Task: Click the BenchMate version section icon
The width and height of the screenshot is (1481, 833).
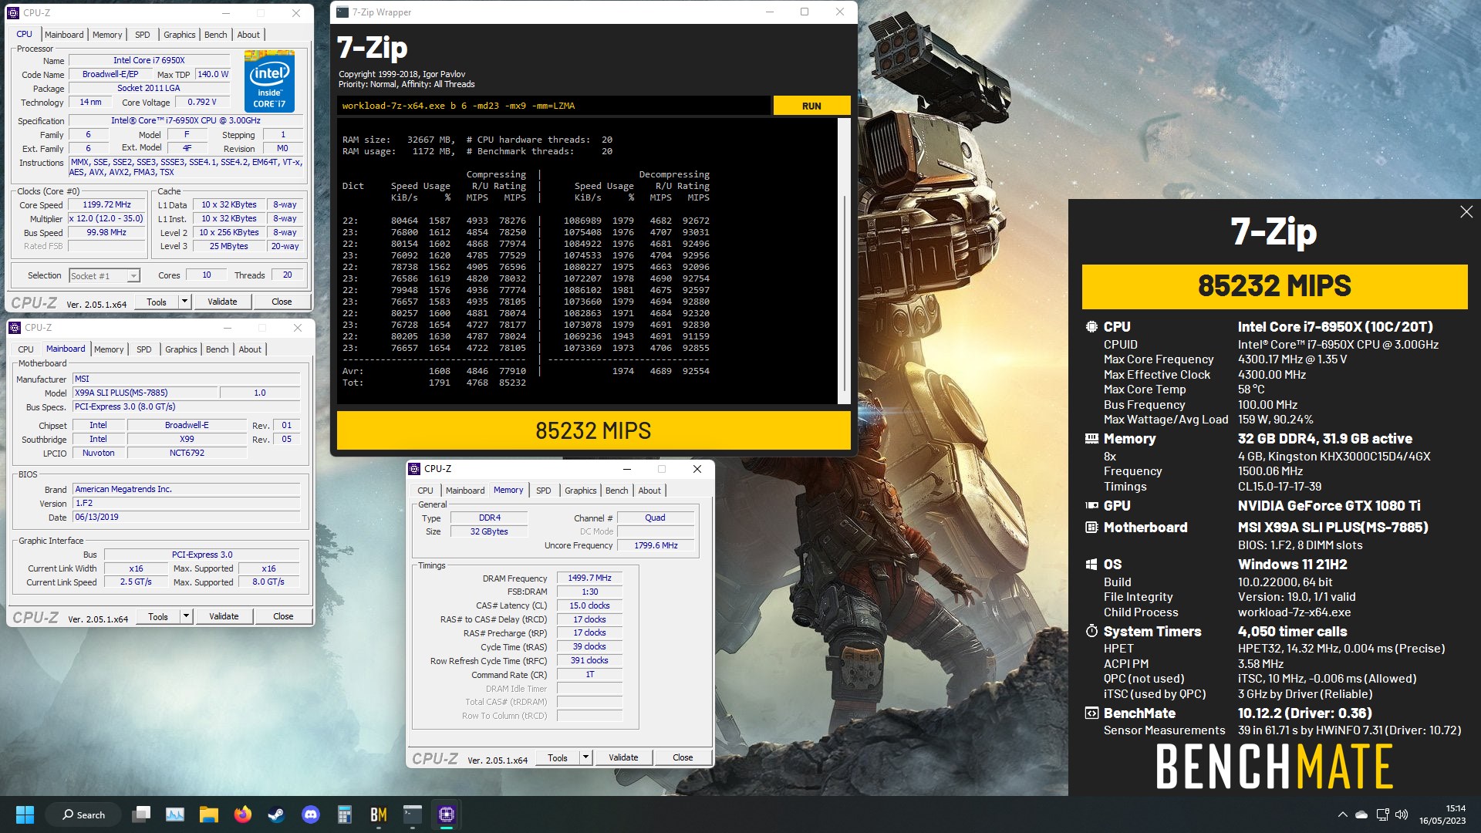Action: (1091, 713)
